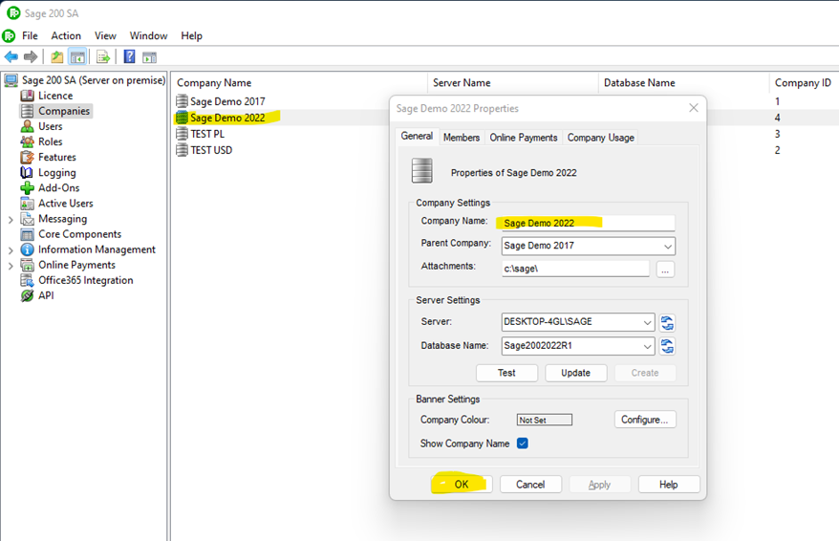Open the Server dropdown
Screen dimensions: 839x541
647,322
